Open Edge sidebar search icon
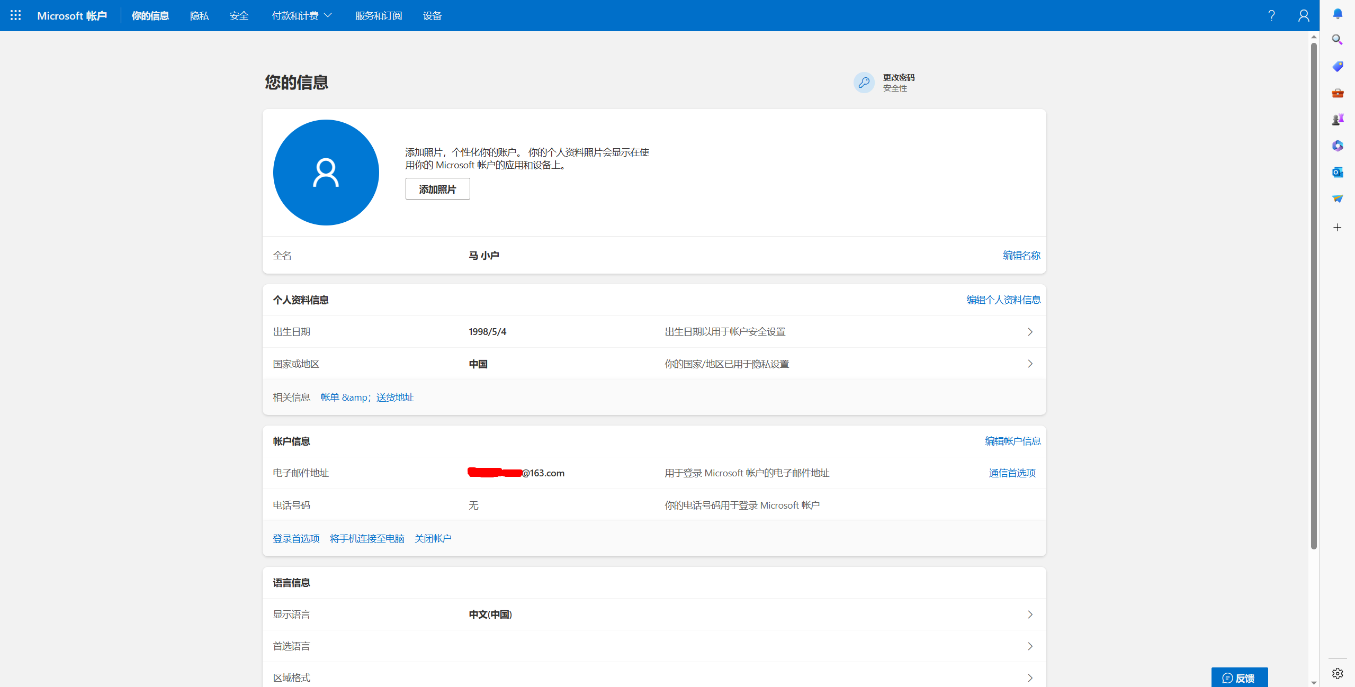The width and height of the screenshot is (1355, 687). [1338, 40]
